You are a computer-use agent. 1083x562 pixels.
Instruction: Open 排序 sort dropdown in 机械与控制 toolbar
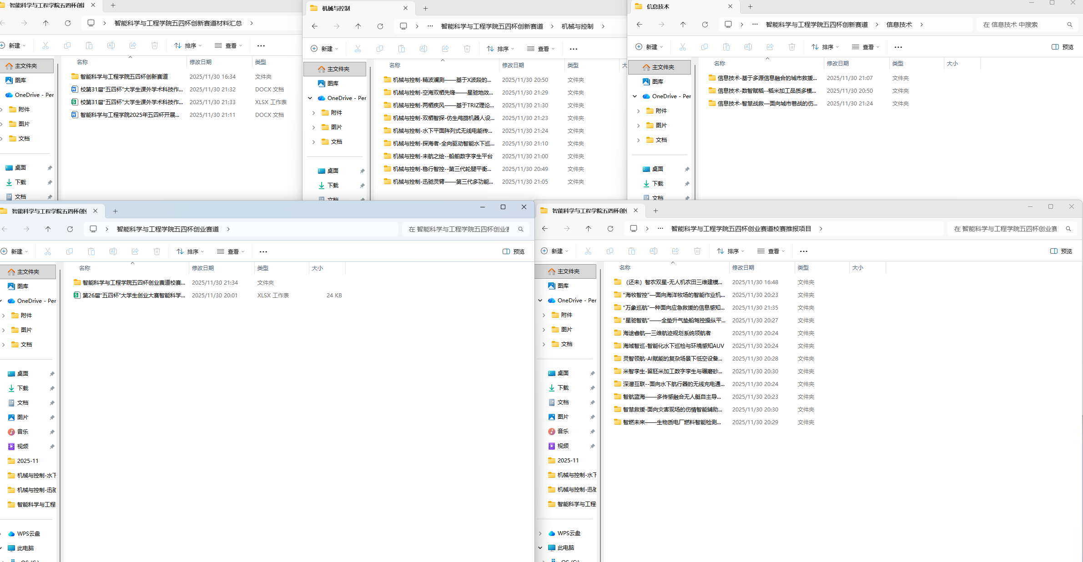click(500, 49)
